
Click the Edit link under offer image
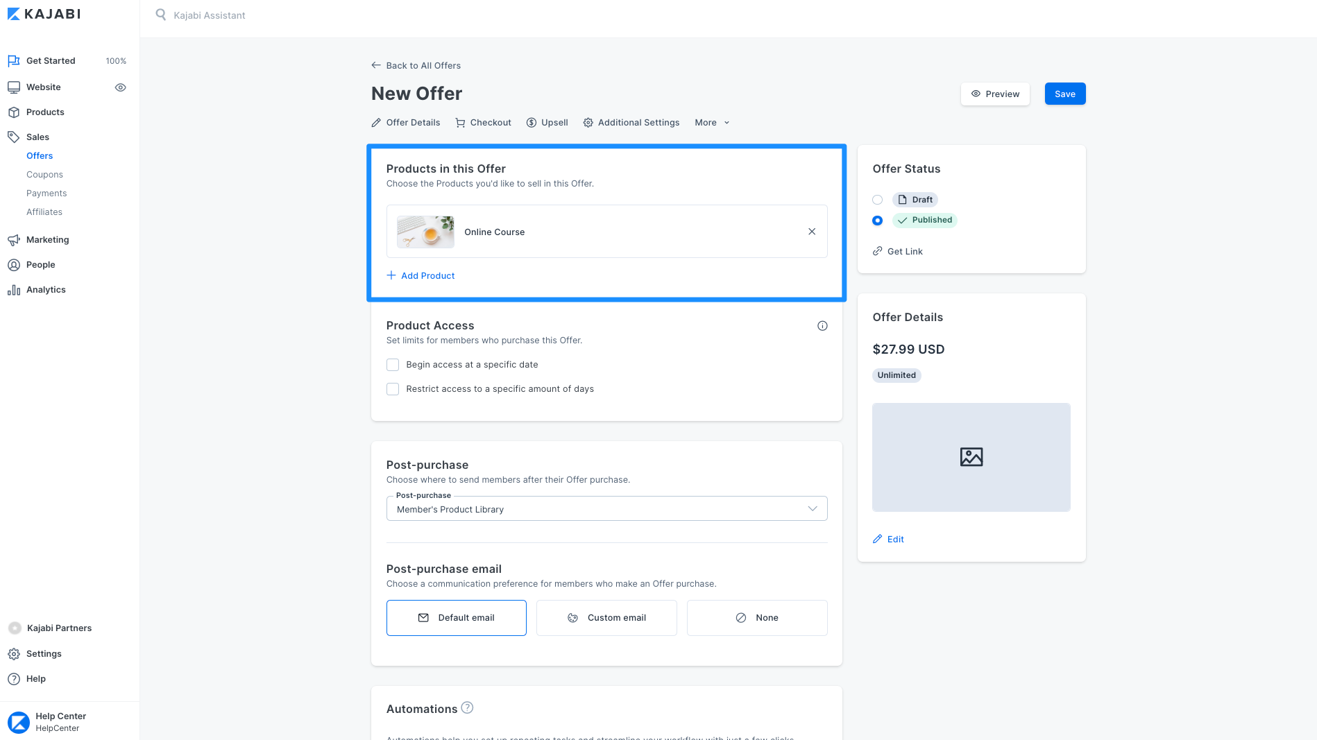[896, 539]
